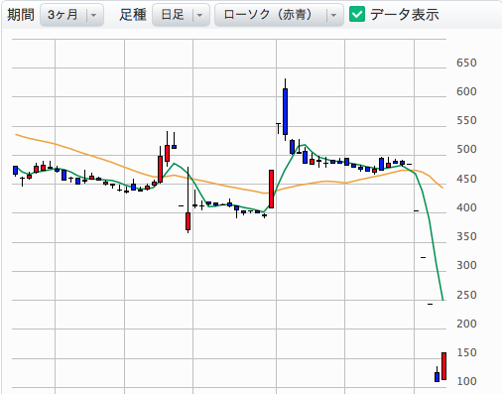Click the 300 price axis label
Screen dimensions: 502x394
pyautogui.click(x=466, y=265)
